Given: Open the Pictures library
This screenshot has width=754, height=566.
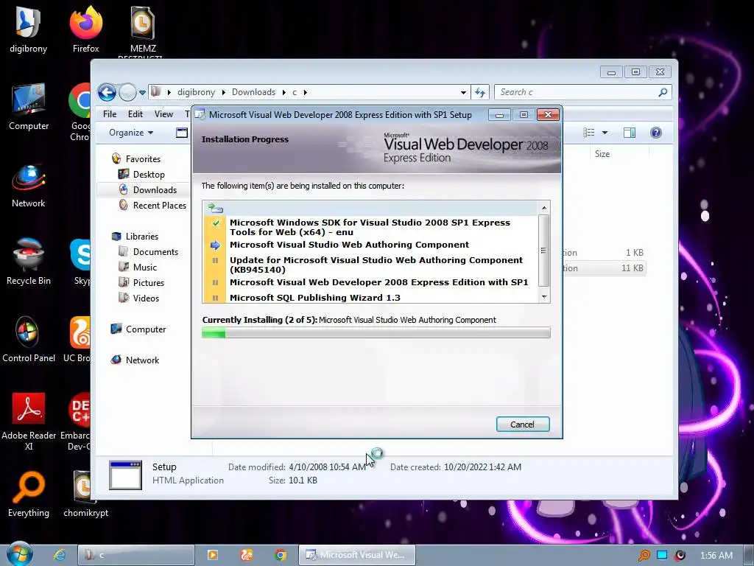Looking at the screenshot, I should 149,282.
